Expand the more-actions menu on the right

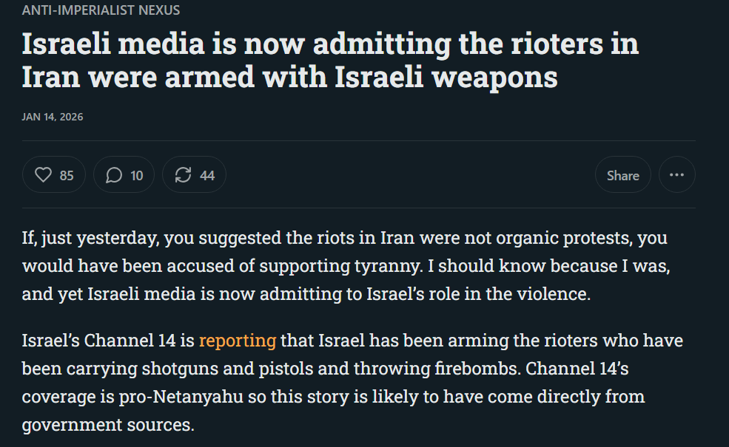coord(676,174)
